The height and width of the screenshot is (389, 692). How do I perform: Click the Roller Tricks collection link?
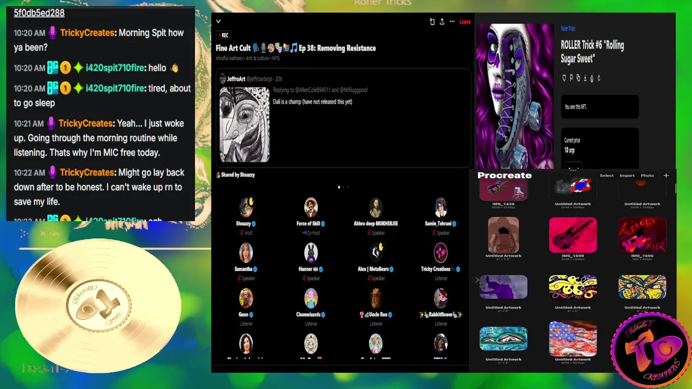(x=568, y=29)
